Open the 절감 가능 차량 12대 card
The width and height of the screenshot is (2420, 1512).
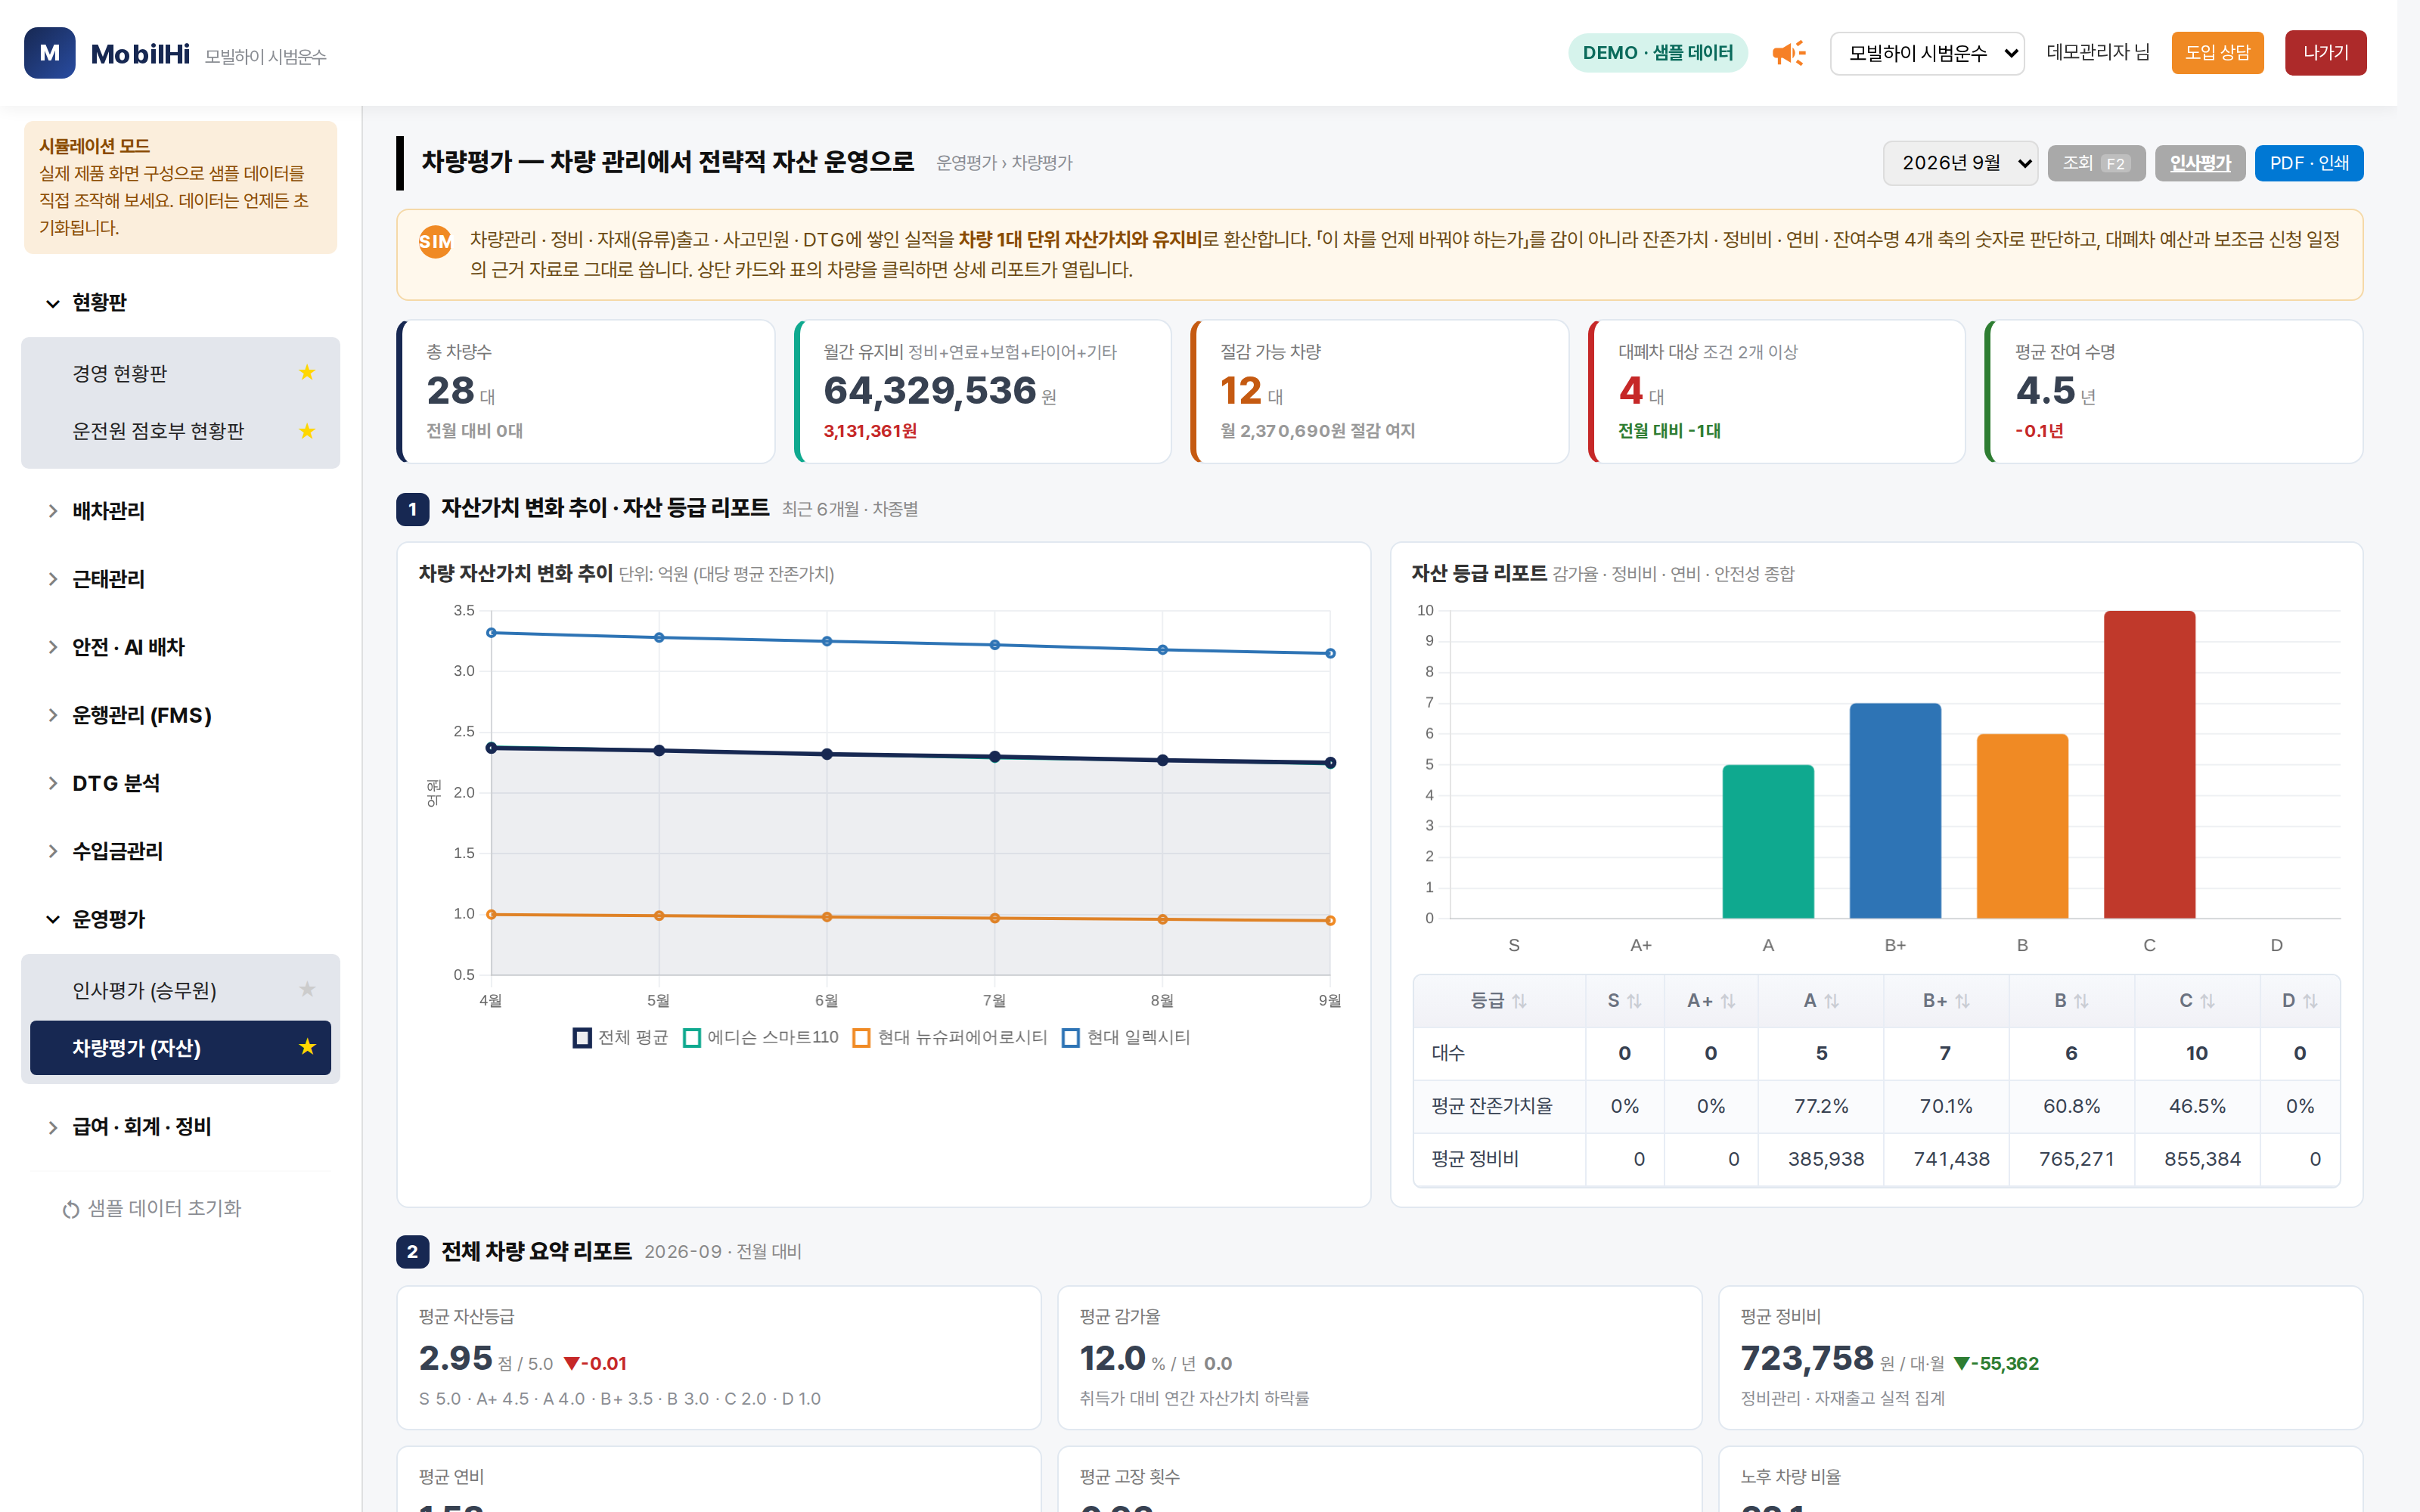click(1380, 392)
